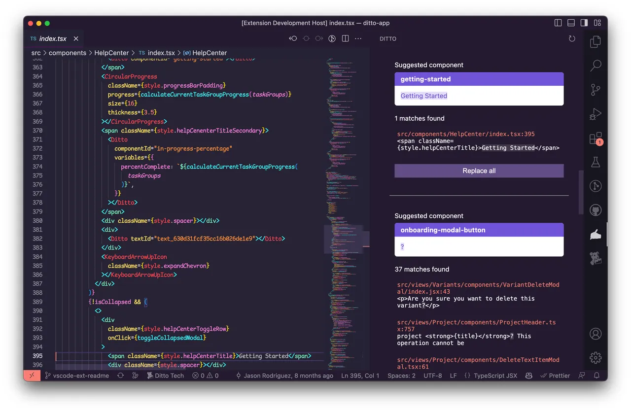Open match DeleteTextItemModal.tsx:61
The width and height of the screenshot is (631, 412).
[478, 363]
